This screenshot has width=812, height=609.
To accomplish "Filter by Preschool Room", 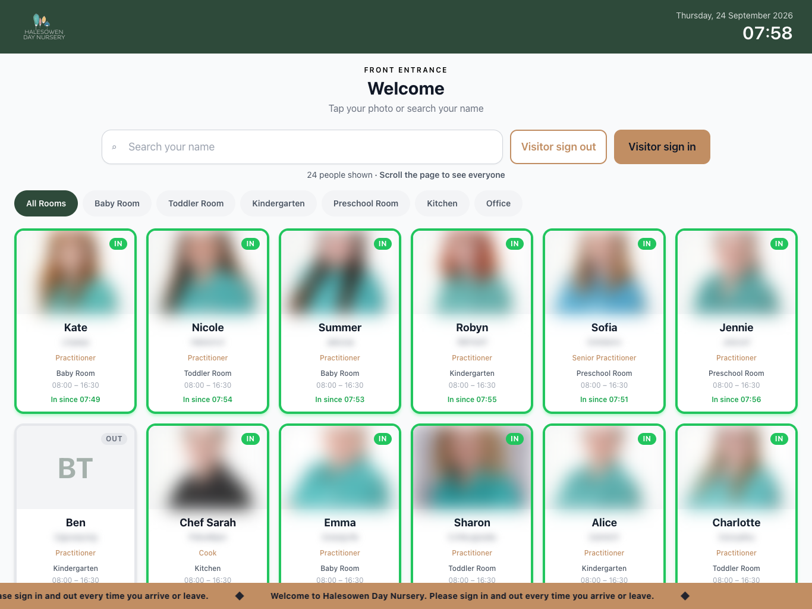I will point(366,203).
